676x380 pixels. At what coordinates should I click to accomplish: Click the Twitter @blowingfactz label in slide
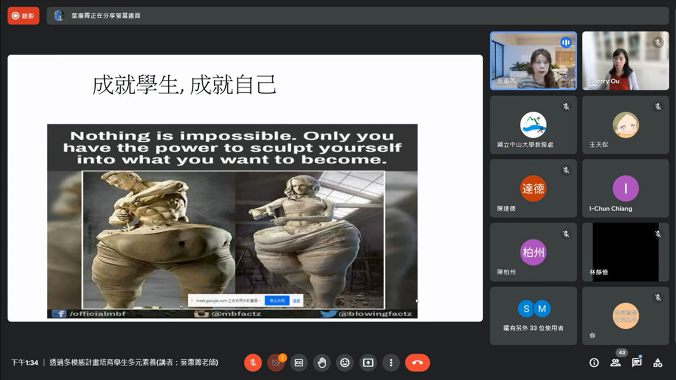pyautogui.click(x=368, y=314)
